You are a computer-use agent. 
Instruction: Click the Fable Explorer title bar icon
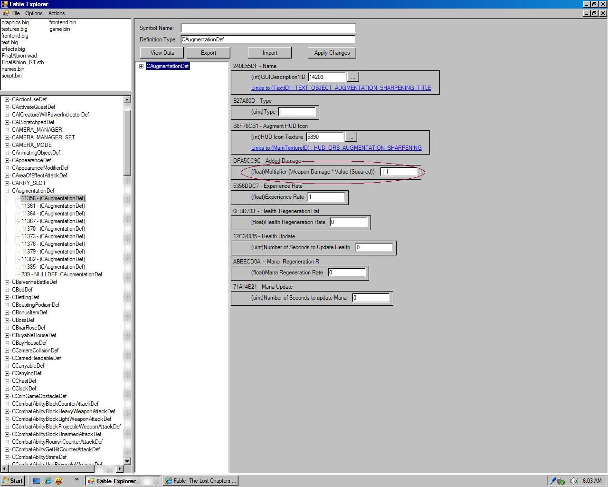click(x=4, y=4)
